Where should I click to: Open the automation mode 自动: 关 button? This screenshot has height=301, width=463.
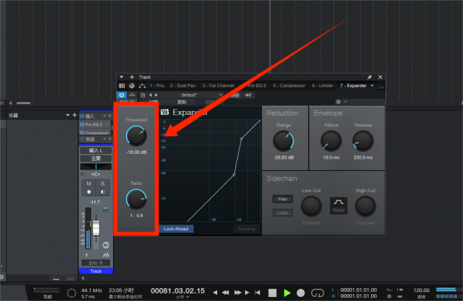tap(96, 263)
